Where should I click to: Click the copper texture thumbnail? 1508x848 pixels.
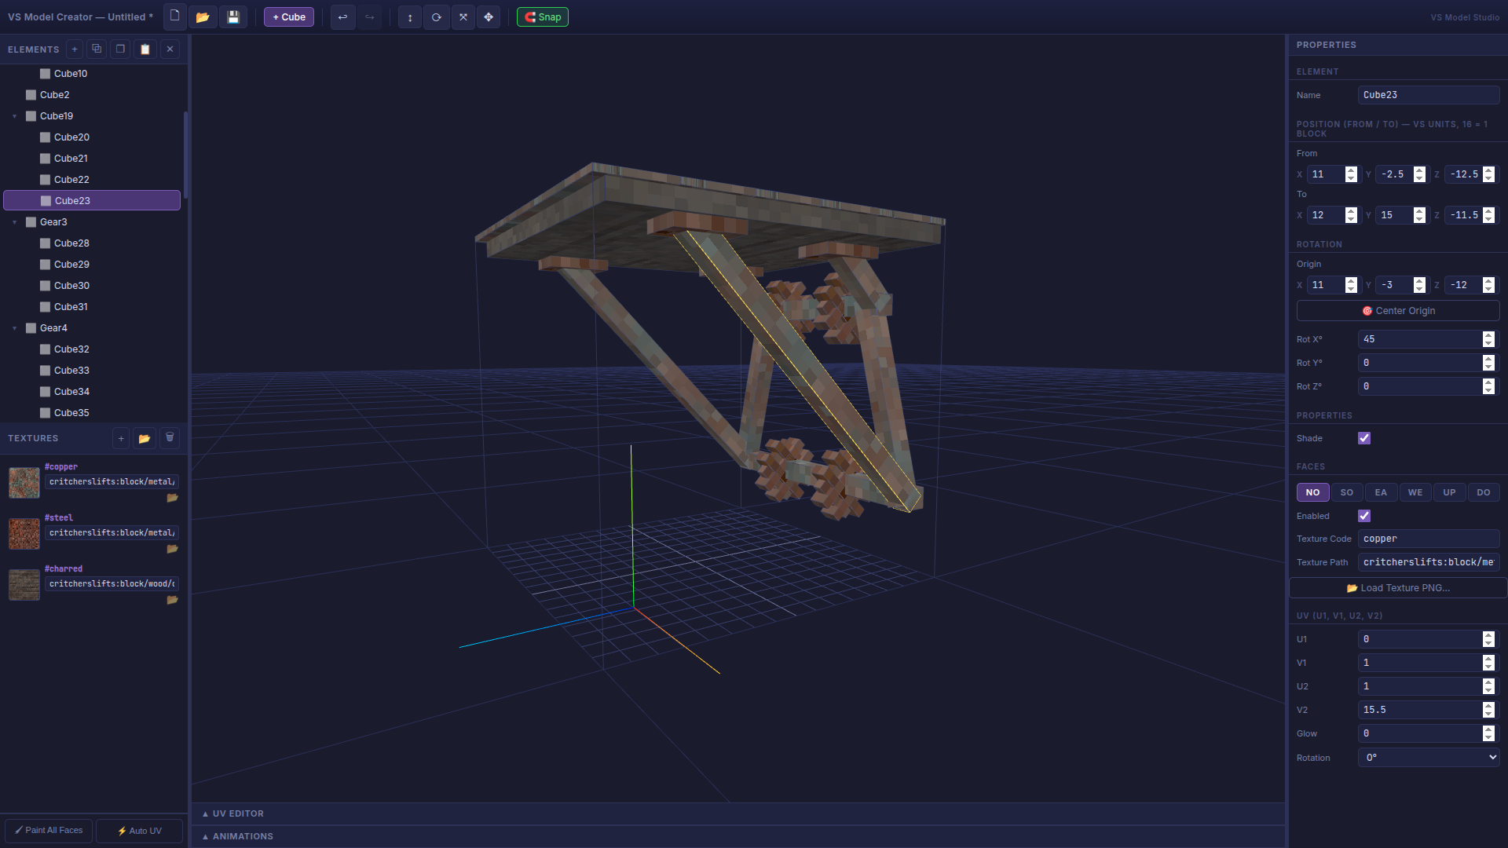(x=24, y=483)
